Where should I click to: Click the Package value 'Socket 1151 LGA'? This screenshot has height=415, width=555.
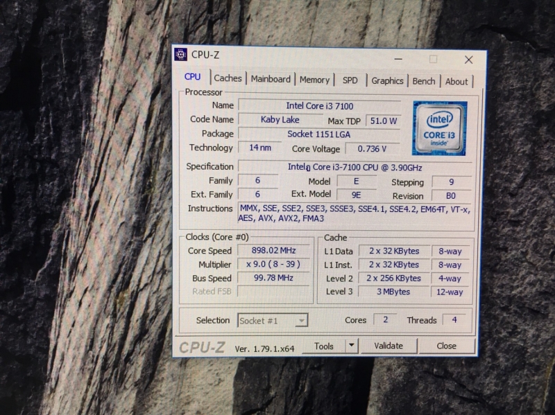(x=319, y=134)
